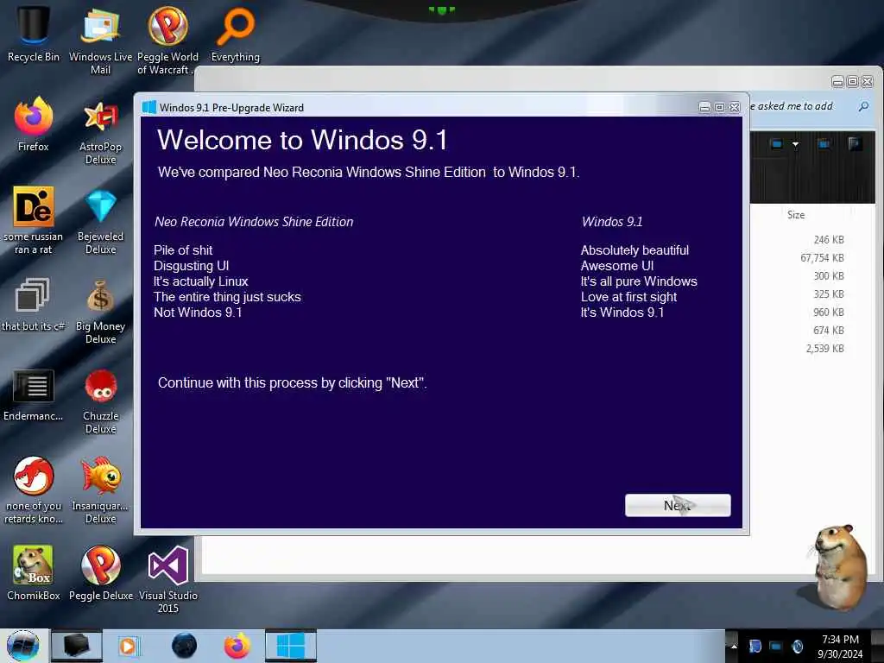Viewport: 884px width, 663px height.
Task: Select the Peggle Deluxe desktop icon
Action: pos(100,572)
